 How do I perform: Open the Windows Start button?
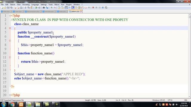[4, 104]
